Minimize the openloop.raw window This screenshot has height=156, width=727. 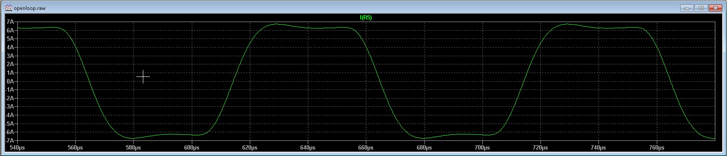coord(687,8)
